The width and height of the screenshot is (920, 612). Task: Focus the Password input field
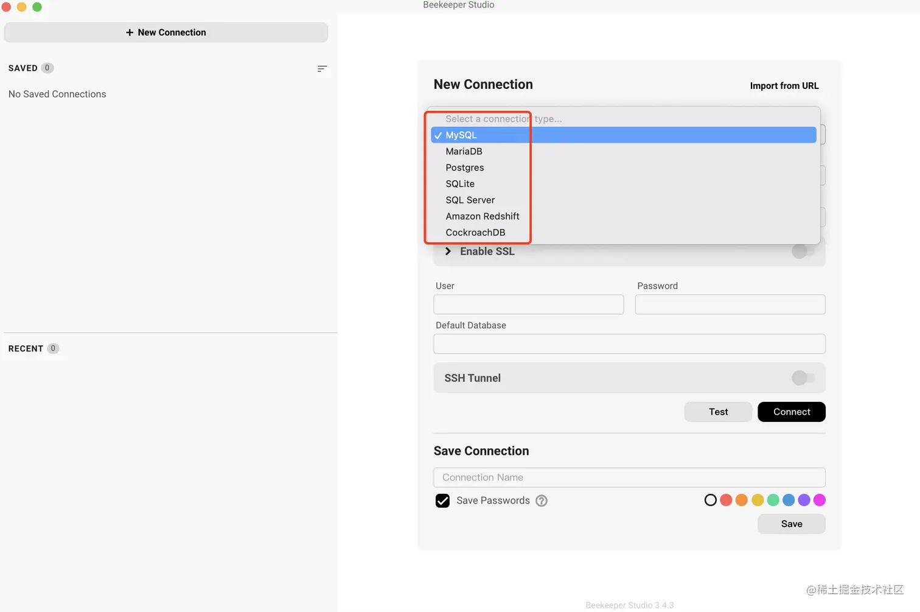(x=730, y=304)
